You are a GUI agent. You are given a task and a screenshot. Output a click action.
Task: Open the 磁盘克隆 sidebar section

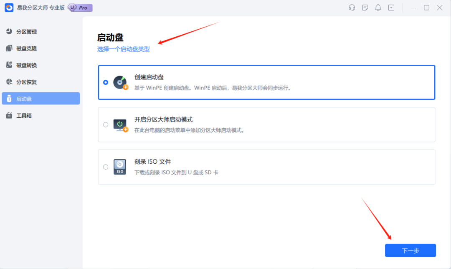click(41, 48)
